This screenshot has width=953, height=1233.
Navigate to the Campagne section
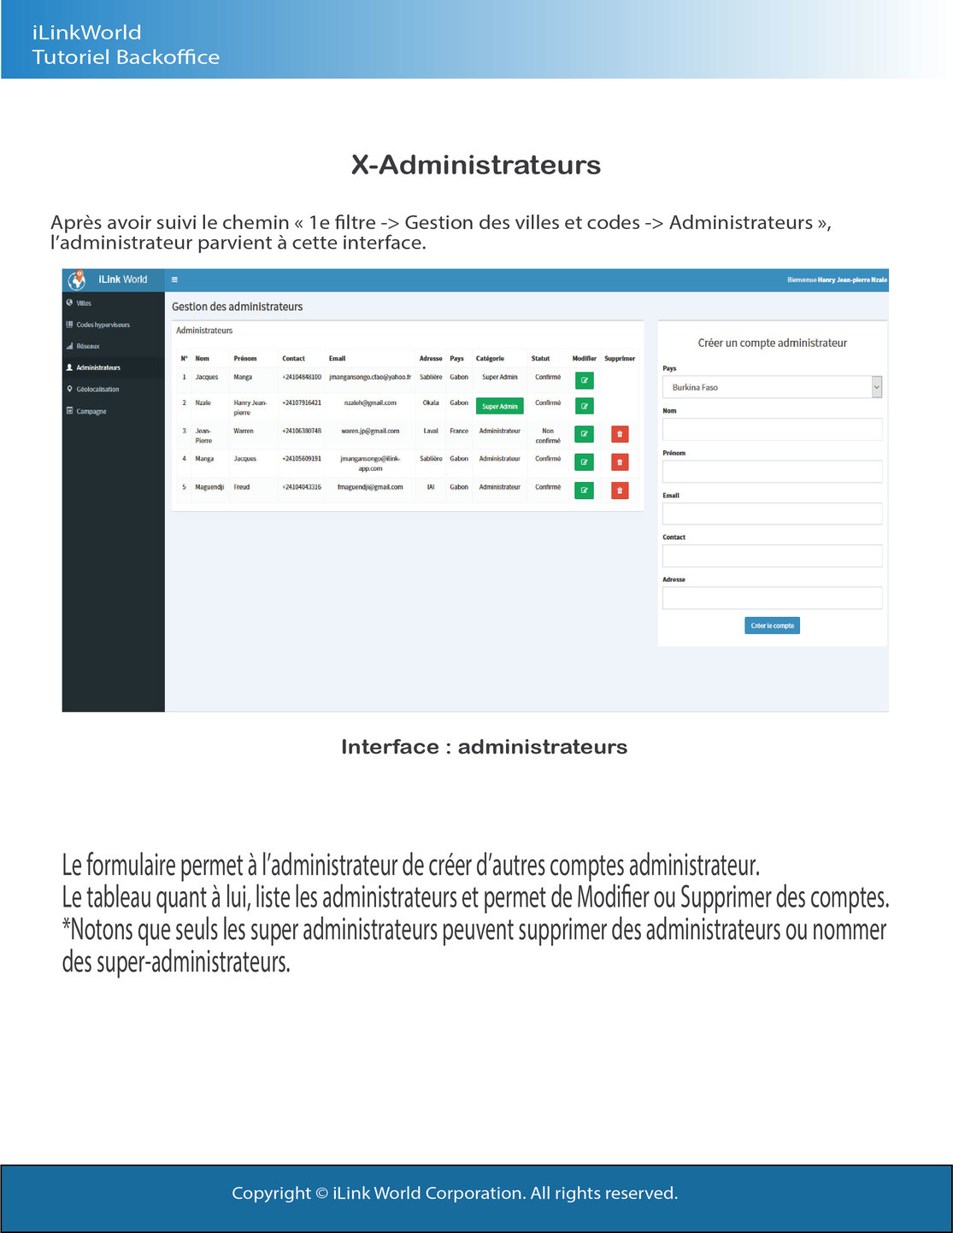pos(91,412)
